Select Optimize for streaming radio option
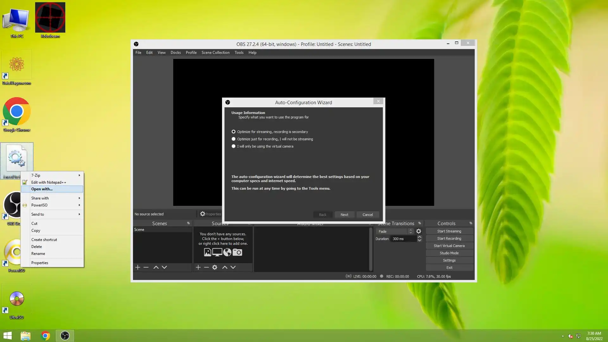Image resolution: width=608 pixels, height=342 pixels. (234, 132)
